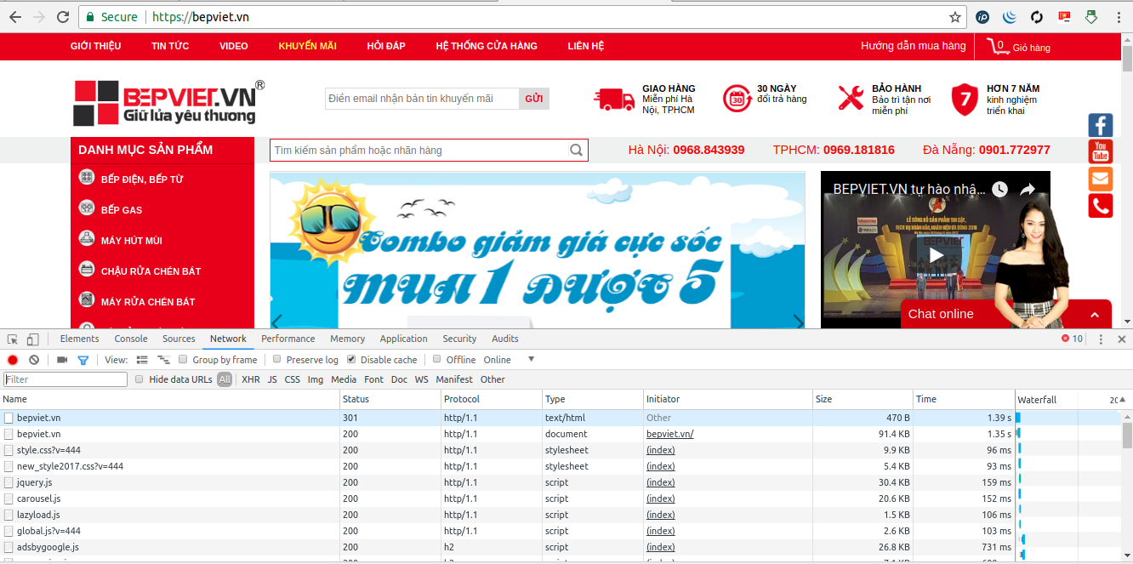This screenshot has width=1133, height=564.
Task: Sort requests by Status column header
Action: (390, 399)
